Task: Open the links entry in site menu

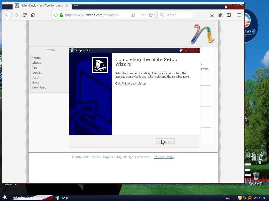Action: point(36,82)
